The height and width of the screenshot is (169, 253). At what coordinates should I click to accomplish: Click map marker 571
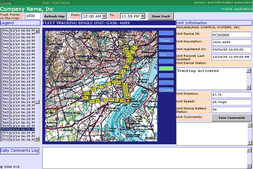108,84
